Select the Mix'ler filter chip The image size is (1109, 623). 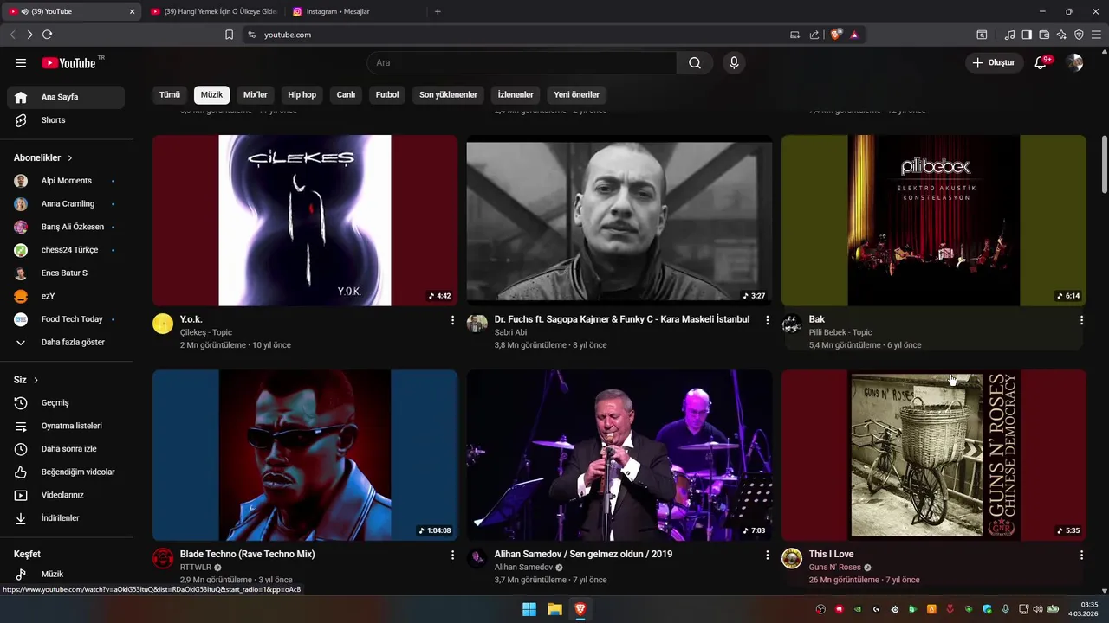(256, 95)
